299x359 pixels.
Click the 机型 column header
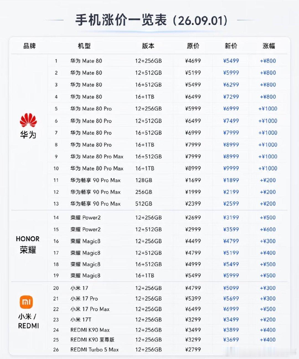pos(84,46)
